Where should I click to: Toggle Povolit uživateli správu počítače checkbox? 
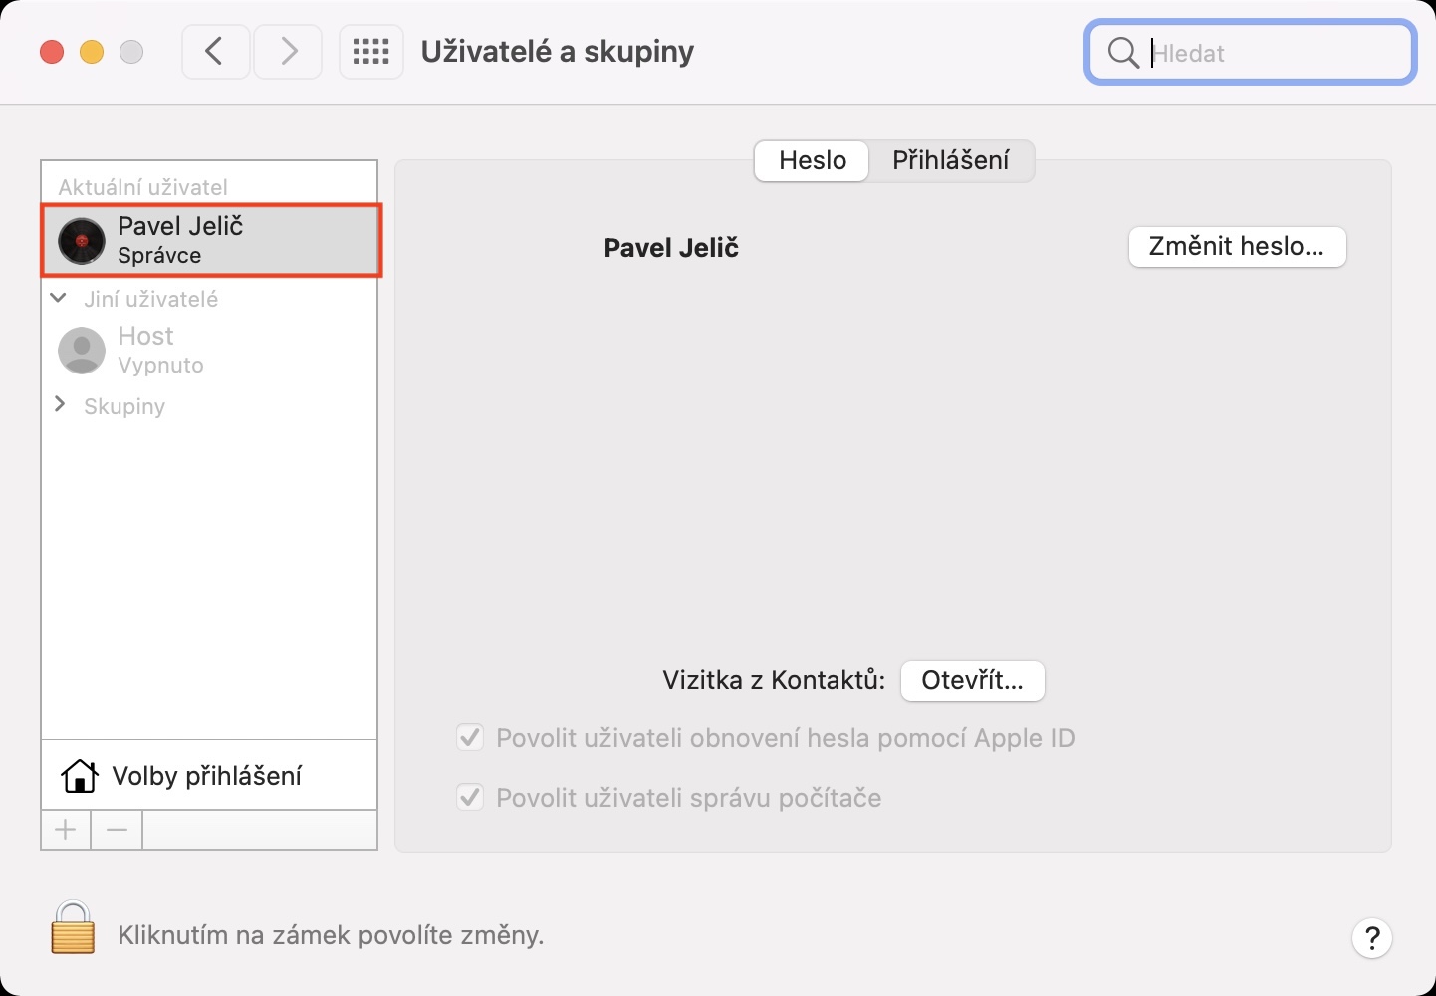(470, 798)
